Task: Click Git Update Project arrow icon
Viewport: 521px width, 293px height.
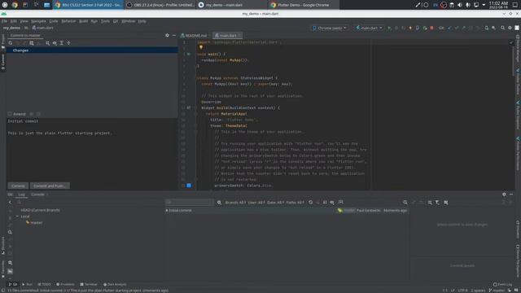Action: click(449, 28)
